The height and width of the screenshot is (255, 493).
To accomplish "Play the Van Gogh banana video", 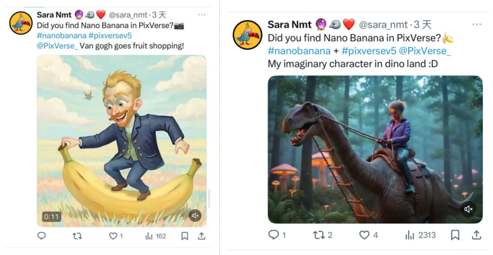I will click(x=122, y=141).
